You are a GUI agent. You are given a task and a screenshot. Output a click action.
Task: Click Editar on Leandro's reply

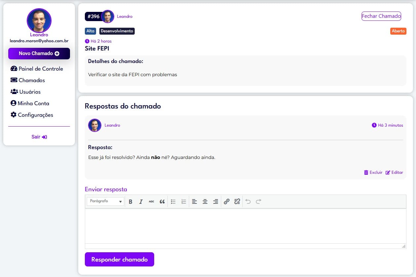coord(394,172)
